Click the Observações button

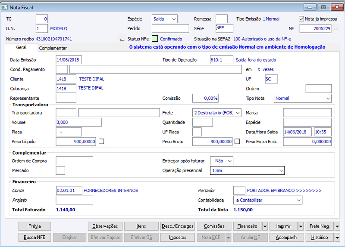coord(105,226)
